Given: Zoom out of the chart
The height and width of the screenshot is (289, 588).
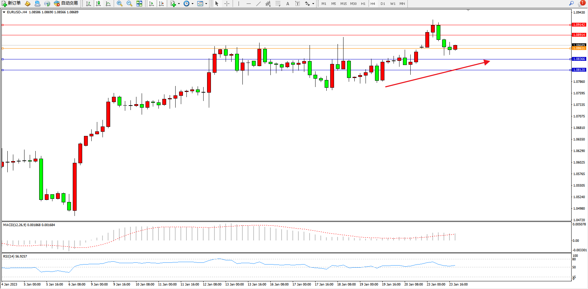Looking at the screenshot, I should (129, 3).
